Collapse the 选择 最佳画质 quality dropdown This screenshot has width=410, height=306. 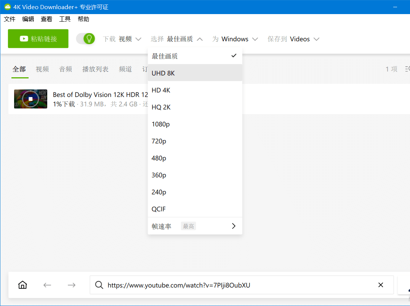coord(177,39)
